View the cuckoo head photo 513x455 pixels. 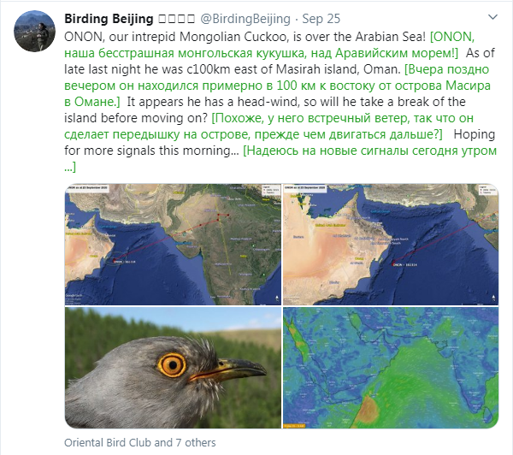click(x=172, y=369)
